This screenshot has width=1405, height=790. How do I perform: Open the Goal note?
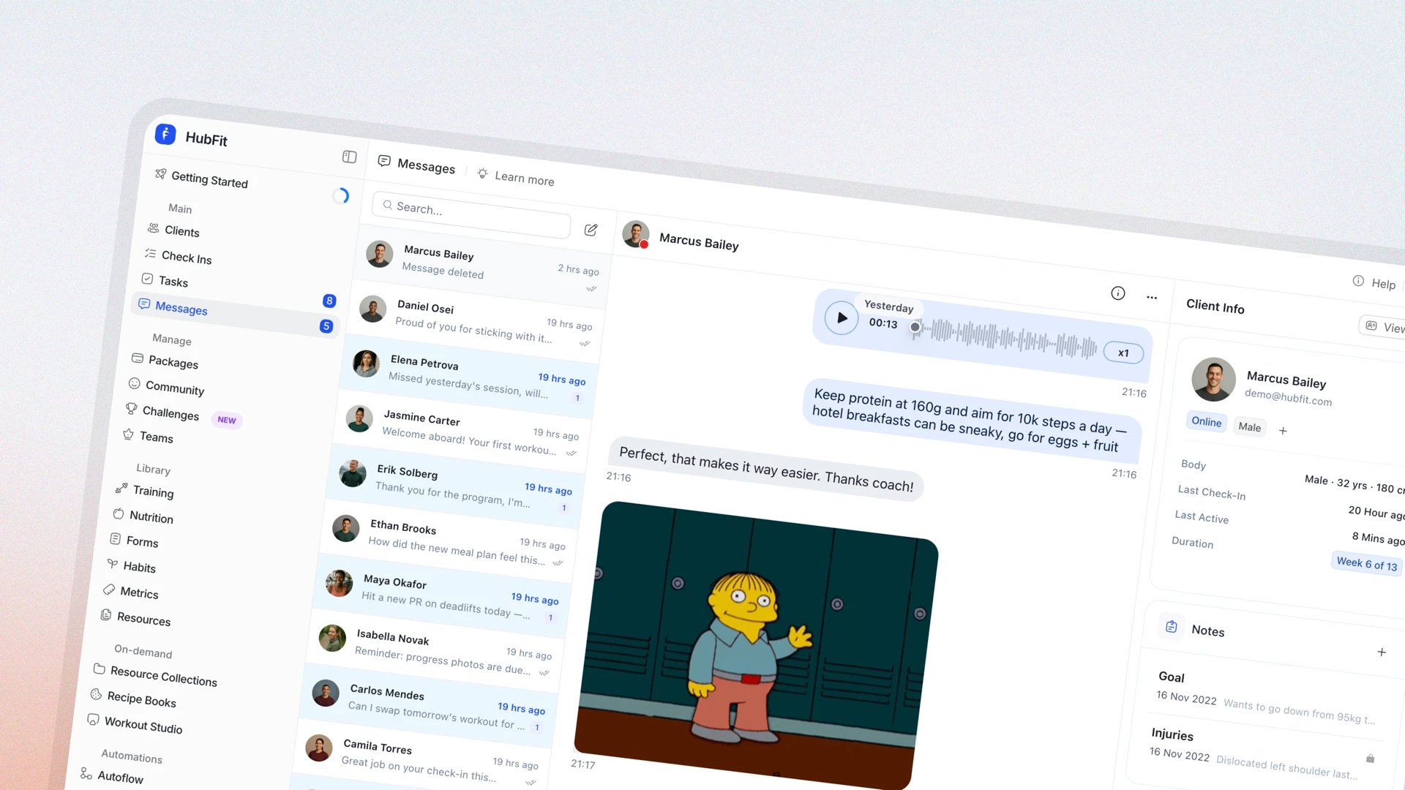(1265, 696)
